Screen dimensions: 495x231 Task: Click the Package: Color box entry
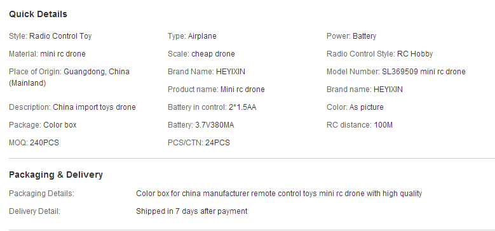43,125
